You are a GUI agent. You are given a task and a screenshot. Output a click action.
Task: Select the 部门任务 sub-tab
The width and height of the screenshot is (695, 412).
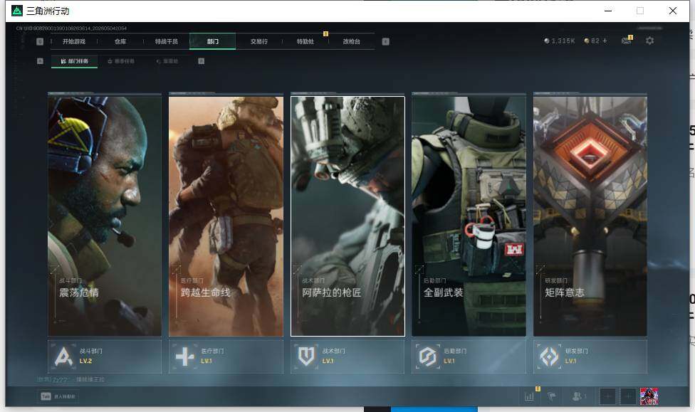point(75,61)
